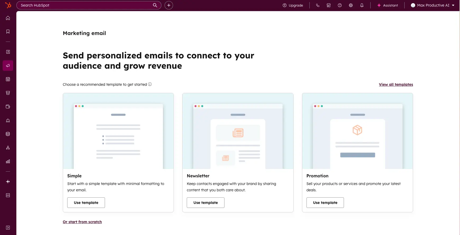Follow the Or start from scratch link
460x235 pixels.
point(82,222)
